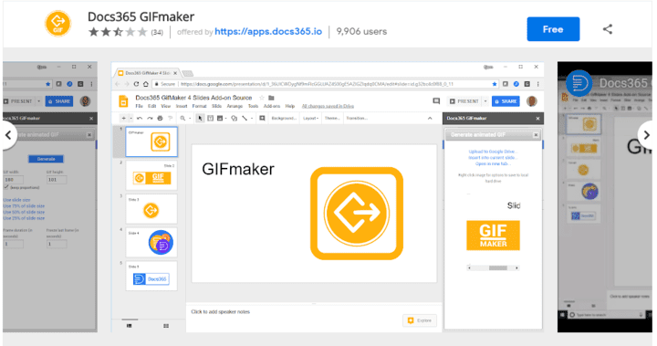This screenshot has width=657, height=346.
Task: Click the blue SHARE button in center screenshot
Action: [x=506, y=101]
